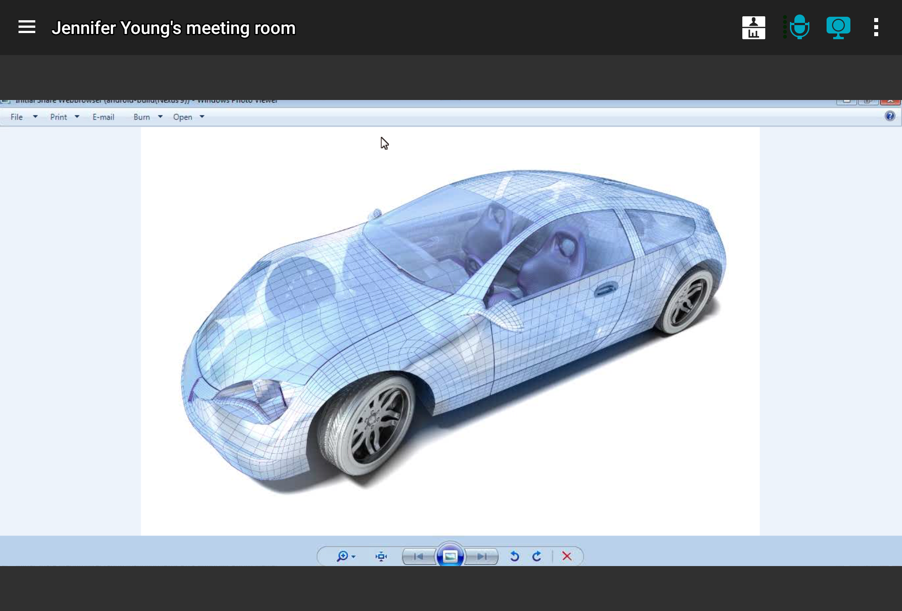Screen dimensions: 902x611
Task: Delete the photo with red X
Action: pyautogui.click(x=567, y=556)
